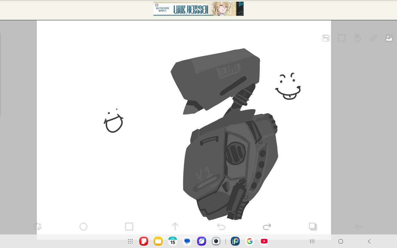Open the current color square
Viewport: 397px width, 248px height.
pyautogui.click(x=129, y=227)
